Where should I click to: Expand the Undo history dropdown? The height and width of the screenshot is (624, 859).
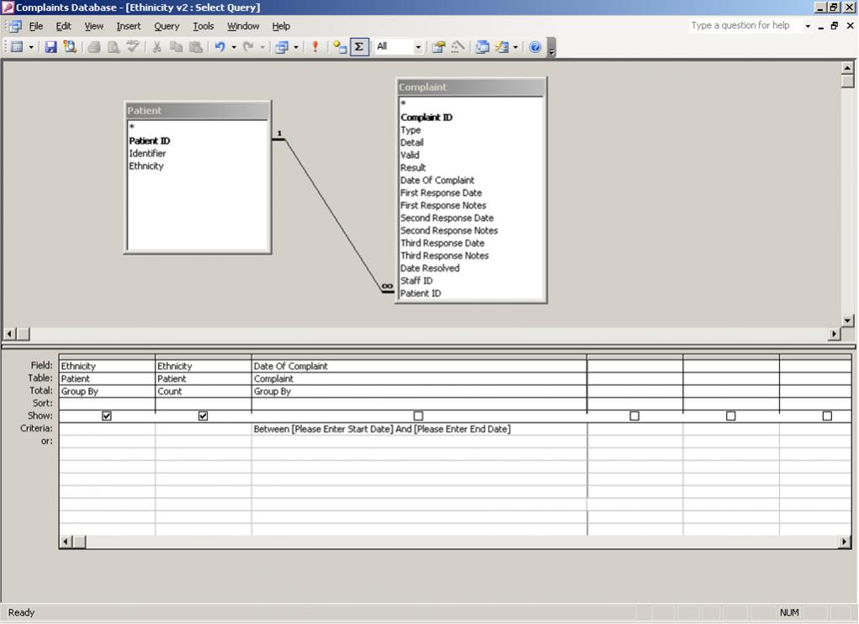(234, 47)
